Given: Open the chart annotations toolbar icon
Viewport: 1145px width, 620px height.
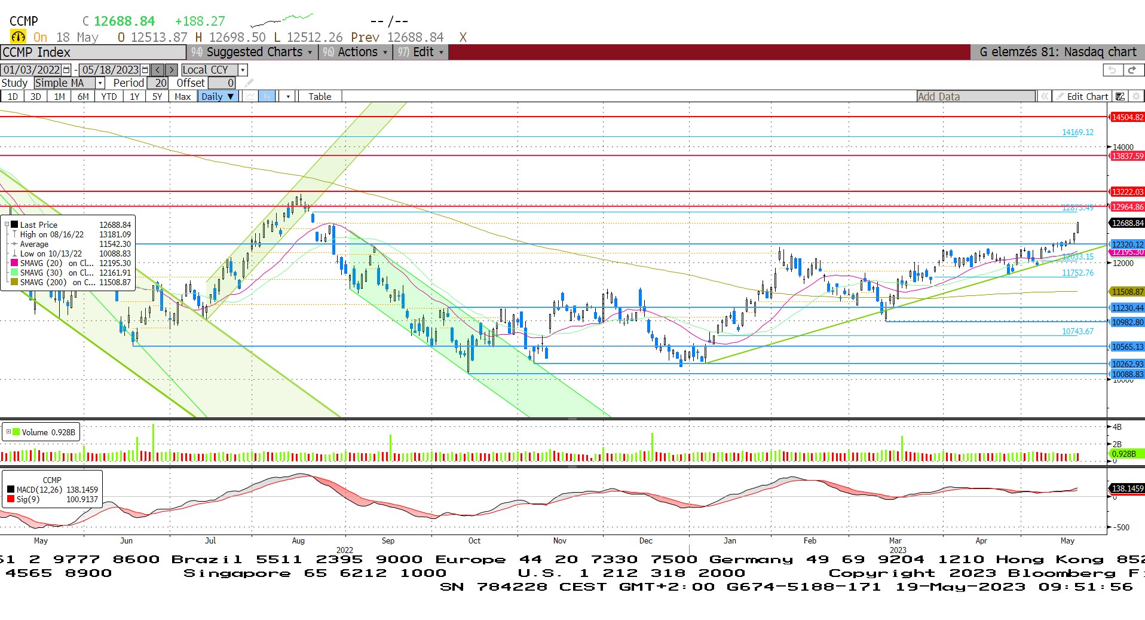Looking at the screenshot, I should (x=1120, y=96).
